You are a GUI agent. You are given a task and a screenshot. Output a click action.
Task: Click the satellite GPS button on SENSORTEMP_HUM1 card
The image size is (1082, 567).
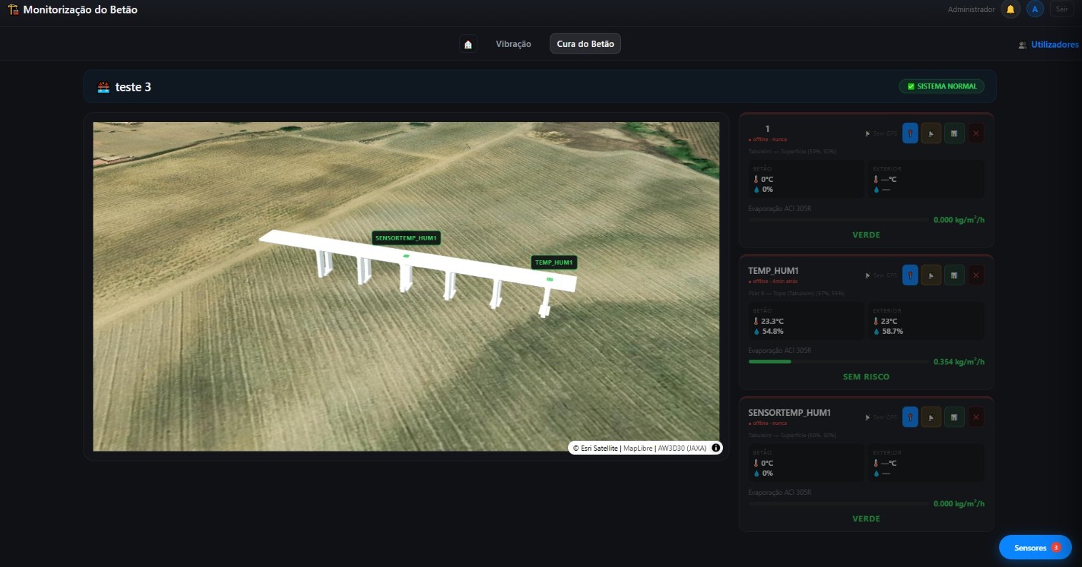click(931, 417)
